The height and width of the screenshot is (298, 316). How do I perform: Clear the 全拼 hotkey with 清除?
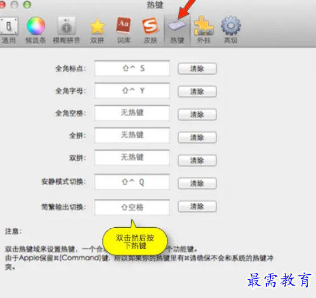click(197, 138)
